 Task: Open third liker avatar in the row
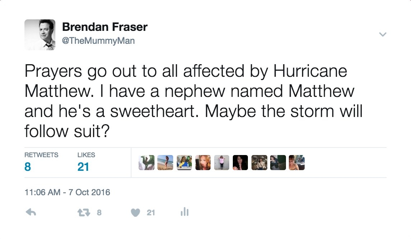pyautogui.click(x=184, y=163)
